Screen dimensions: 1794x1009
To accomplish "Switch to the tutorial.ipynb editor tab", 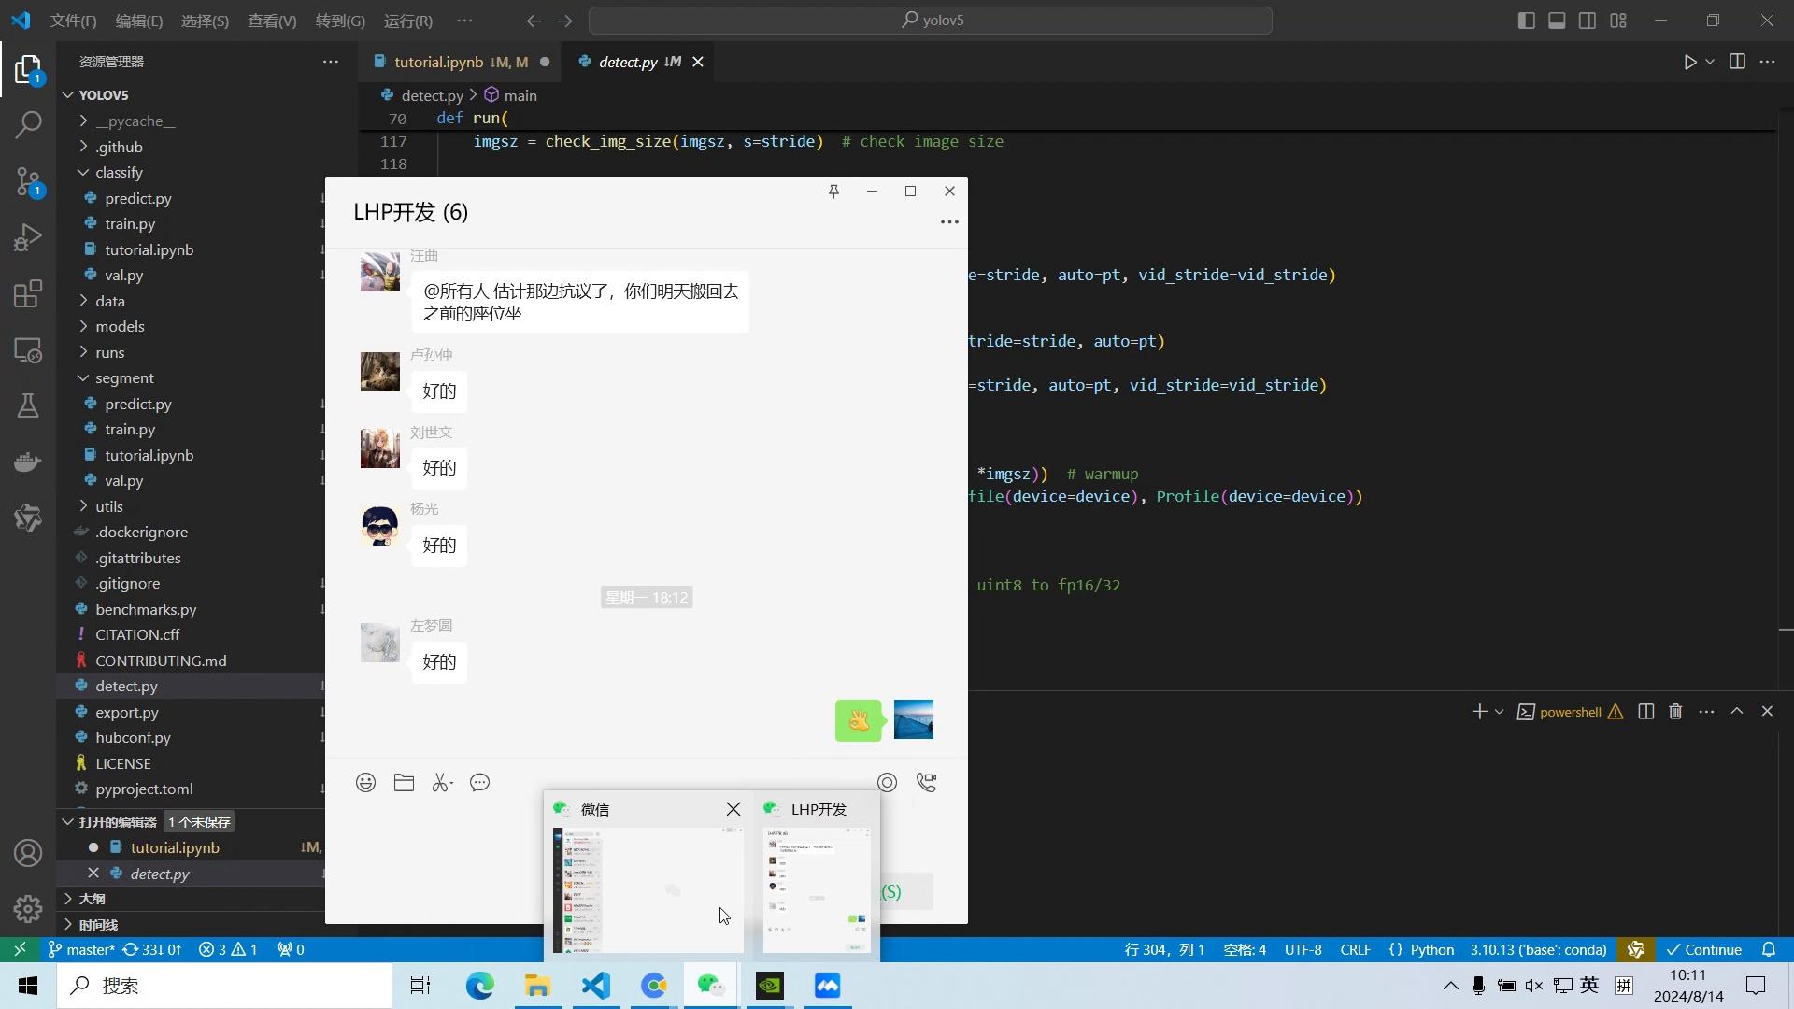I will (460, 62).
